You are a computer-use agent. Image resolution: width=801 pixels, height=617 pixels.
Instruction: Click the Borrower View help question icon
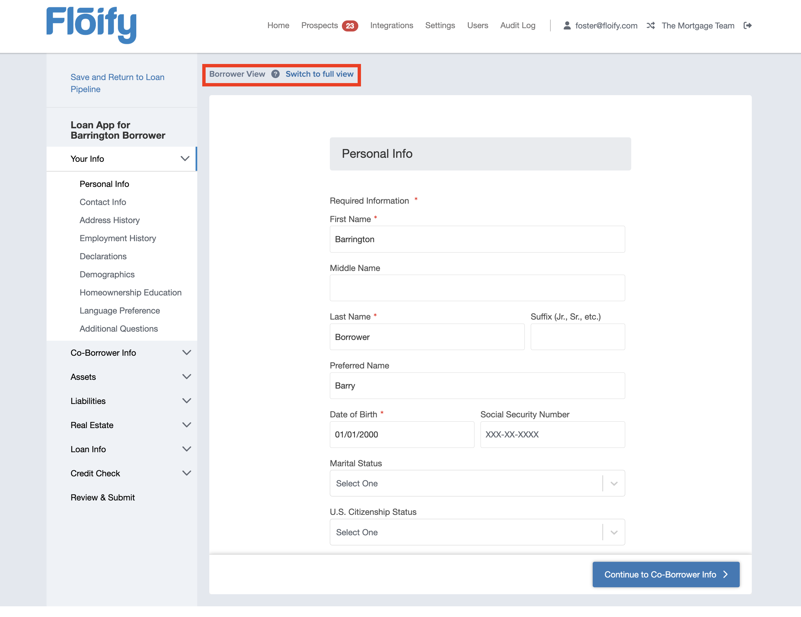(x=275, y=74)
